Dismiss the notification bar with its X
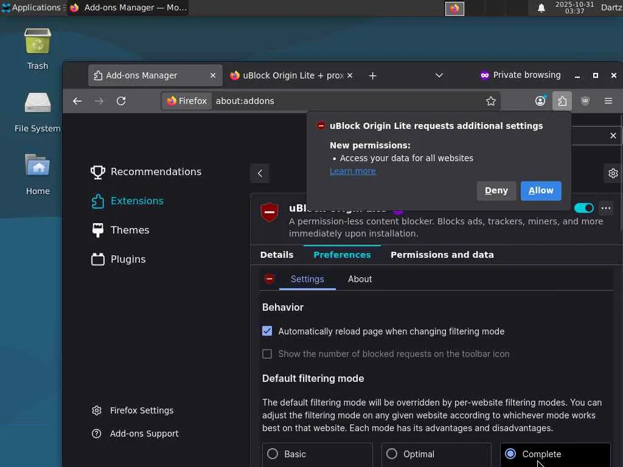623x467 pixels. (613, 136)
